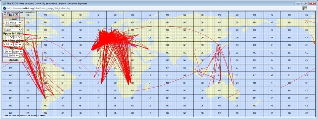Click the compatibility view icon in address bar

coord(305,8)
